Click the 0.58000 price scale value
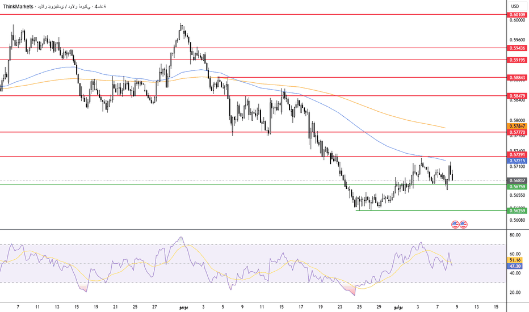Screen dimensions: 529x312 point(517,120)
